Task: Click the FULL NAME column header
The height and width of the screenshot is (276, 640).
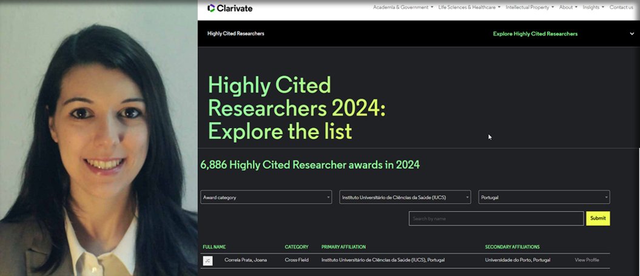Action: tap(214, 247)
